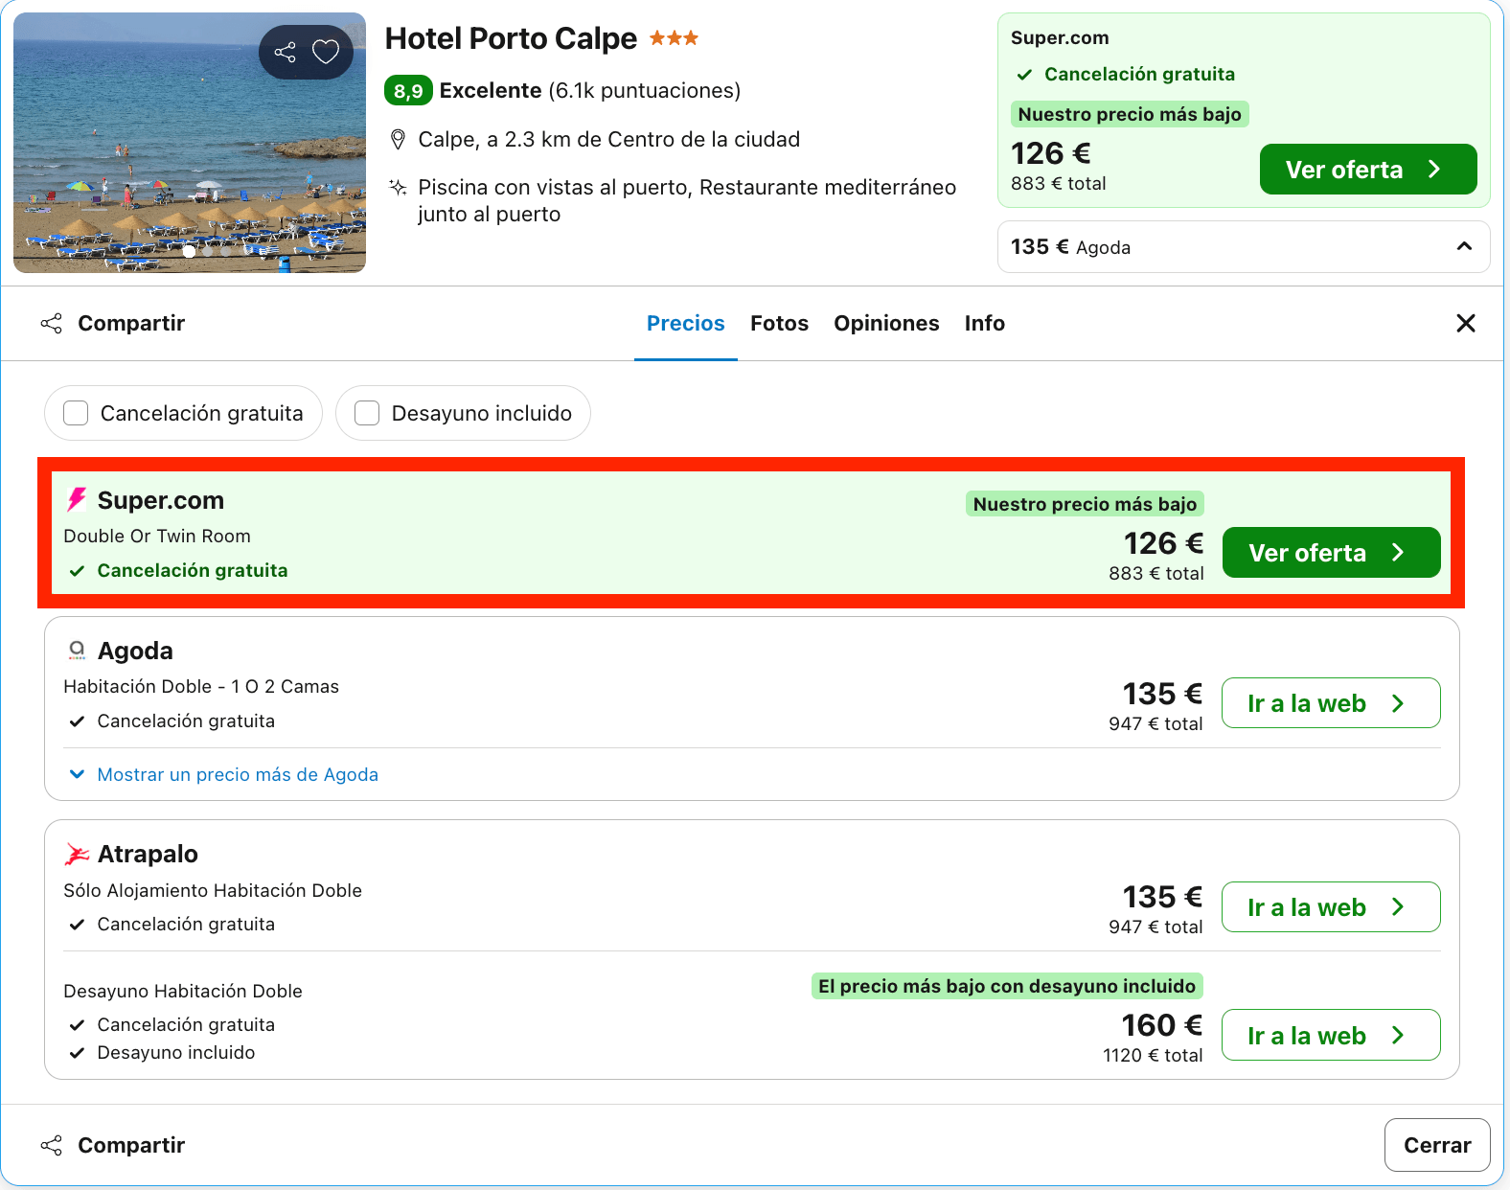Click the Agoda logo icon
1510x1190 pixels.
coord(77,652)
